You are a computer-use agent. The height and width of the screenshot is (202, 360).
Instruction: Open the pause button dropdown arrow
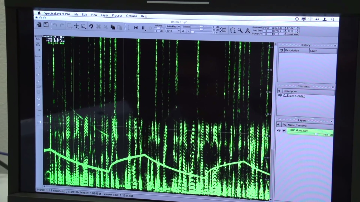pyautogui.click(x=145, y=30)
